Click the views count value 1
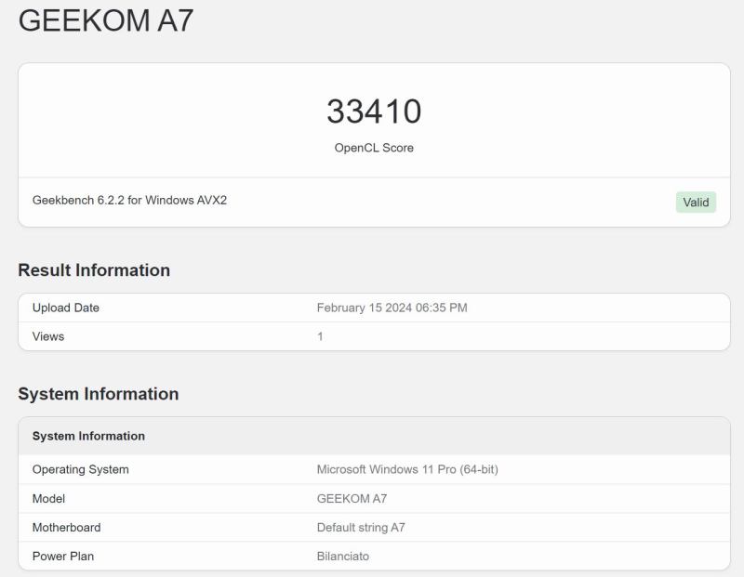This screenshot has height=577, width=744. coord(320,336)
